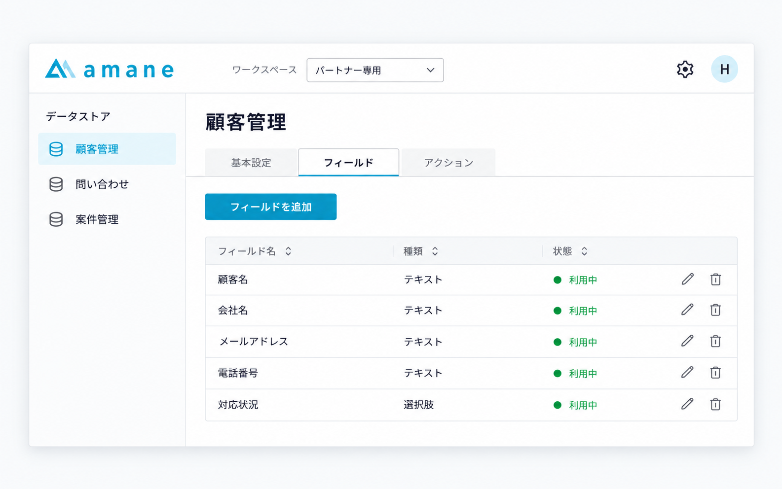The height and width of the screenshot is (489, 782).
Task: Edit the 電話番号 field with pencil icon
Action: (687, 372)
